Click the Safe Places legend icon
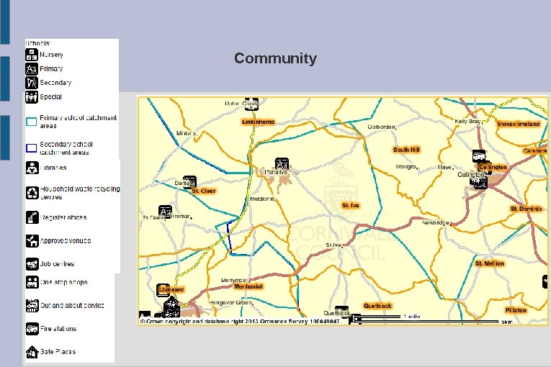551x367 pixels. tap(32, 352)
